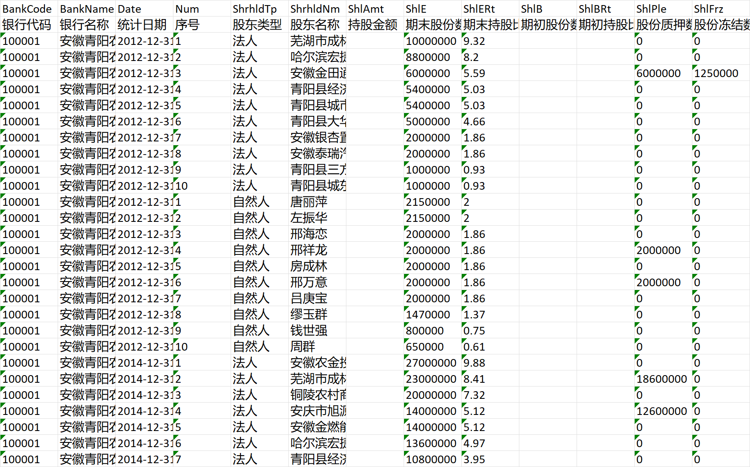Image resolution: width=750 pixels, height=467 pixels.
Task: Select the ShrhldTp header cell
Action: [259, 8]
